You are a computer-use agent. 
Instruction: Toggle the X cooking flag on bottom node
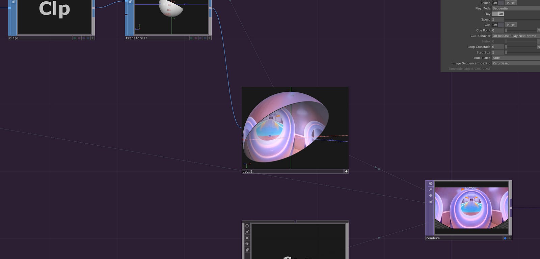247,238
